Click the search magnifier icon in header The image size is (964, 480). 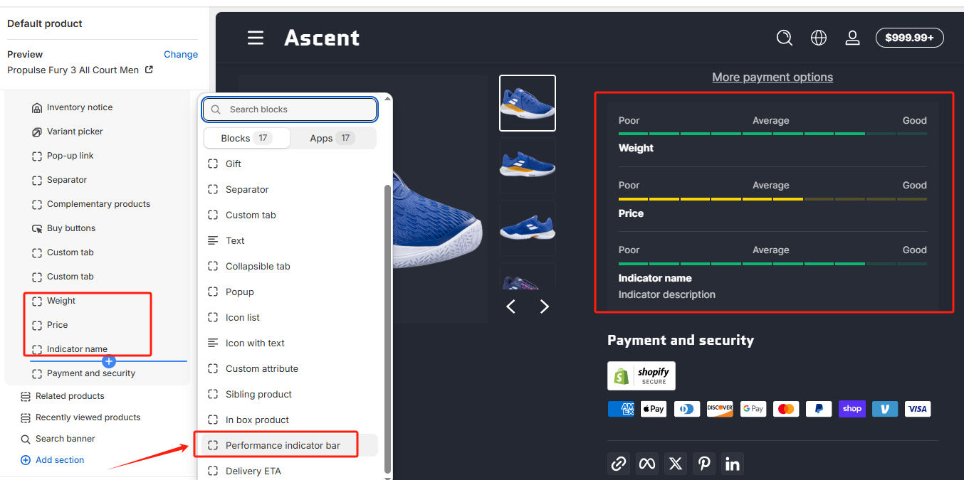pyautogui.click(x=784, y=38)
